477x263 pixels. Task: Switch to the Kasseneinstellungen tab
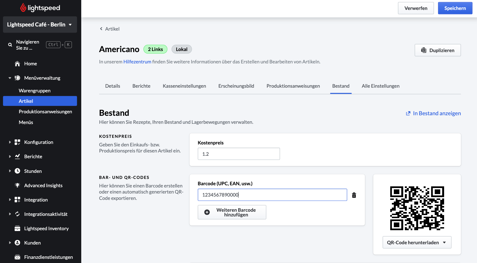184,86
